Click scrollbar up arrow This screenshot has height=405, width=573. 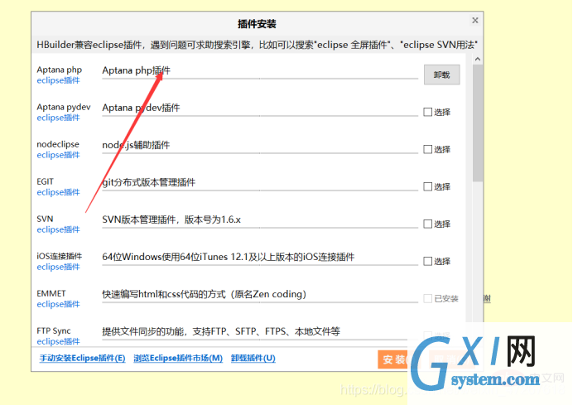(477, 59)
